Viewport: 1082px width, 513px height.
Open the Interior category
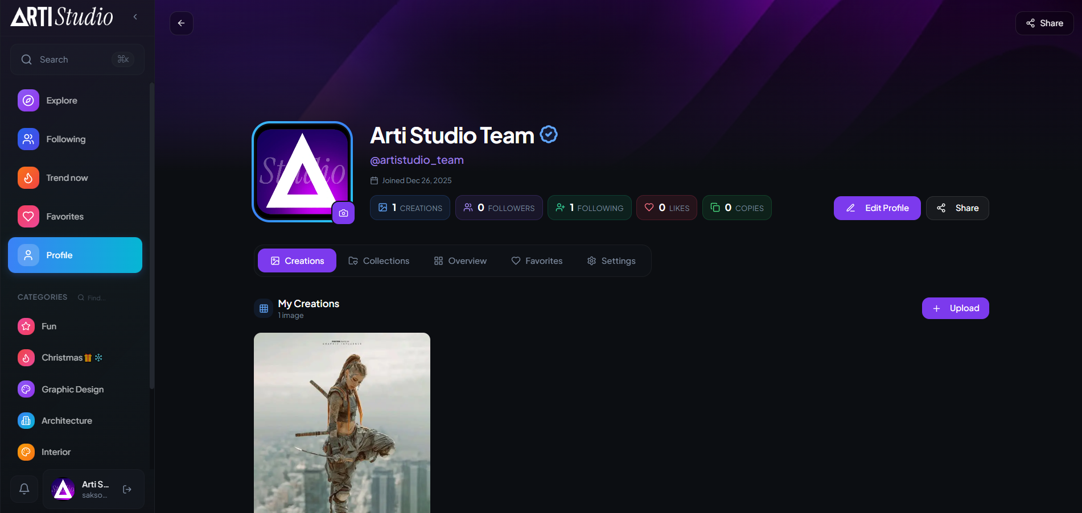point(75,452)
